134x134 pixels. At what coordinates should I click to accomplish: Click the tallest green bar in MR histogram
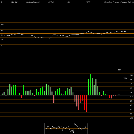pos(90,84)
